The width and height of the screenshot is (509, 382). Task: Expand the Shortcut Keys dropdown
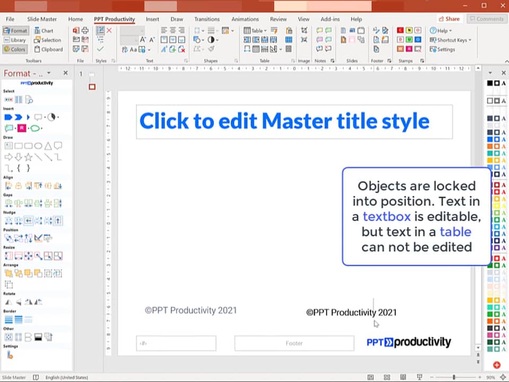451,40
